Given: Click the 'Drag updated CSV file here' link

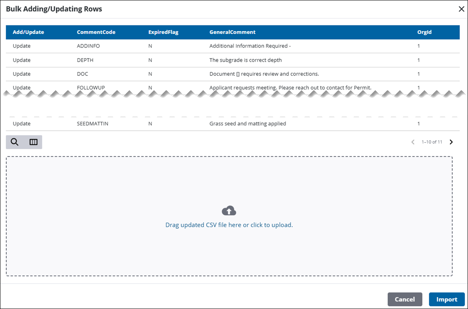Looking at the screenshot, I should coord(229,225).
